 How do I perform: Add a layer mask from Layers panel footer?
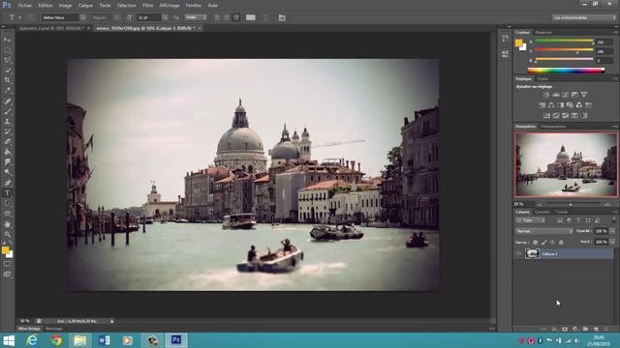[565, 329]
